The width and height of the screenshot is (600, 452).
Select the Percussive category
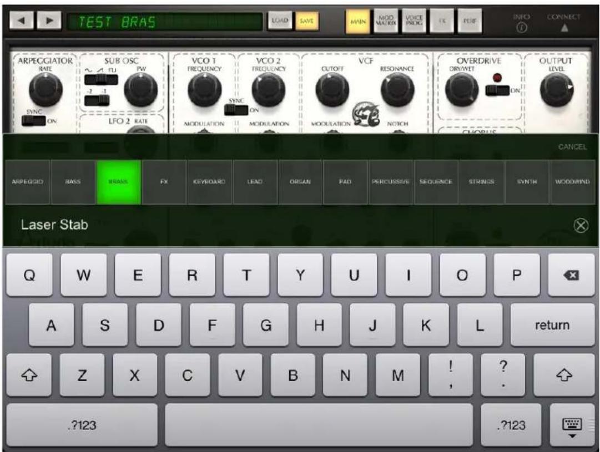(x=391, y=182)
